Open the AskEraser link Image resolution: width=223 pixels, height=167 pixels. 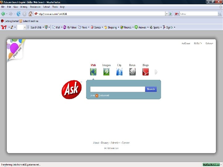tap(186, 43)
